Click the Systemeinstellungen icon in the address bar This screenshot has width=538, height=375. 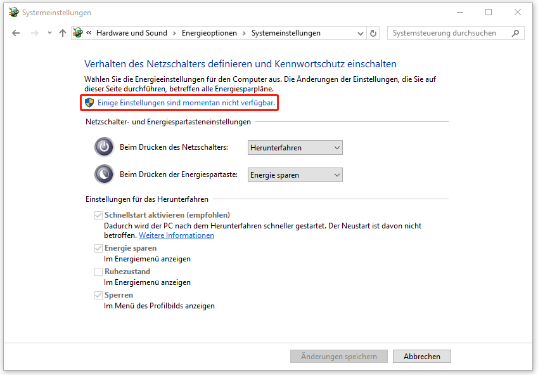coord(77,32)
